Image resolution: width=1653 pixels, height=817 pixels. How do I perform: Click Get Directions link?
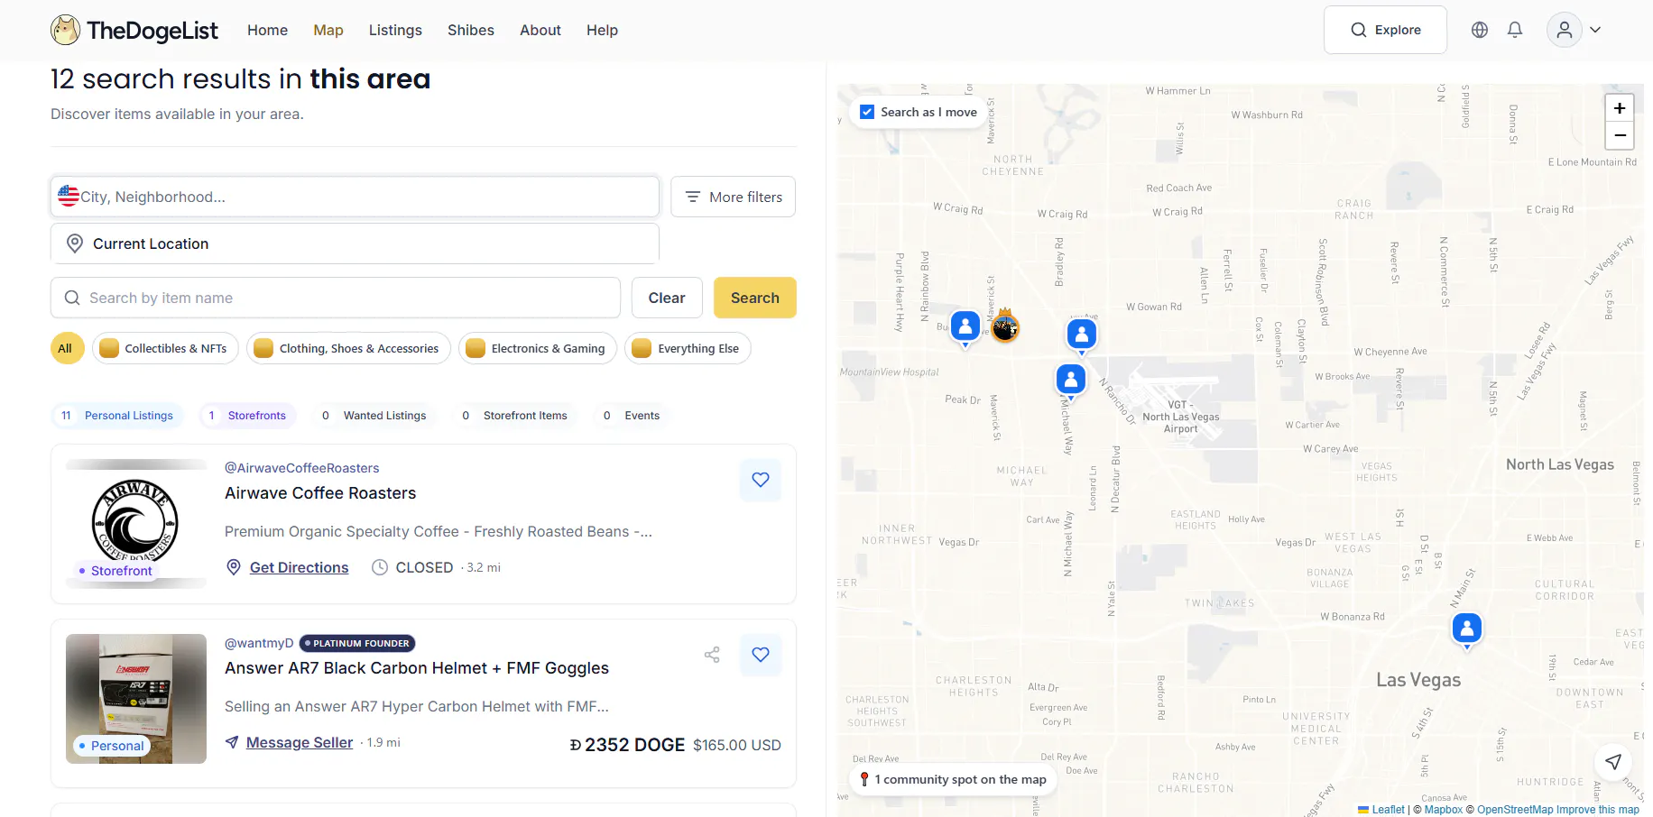point(299,567)
